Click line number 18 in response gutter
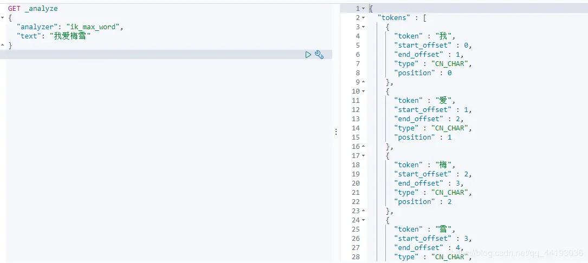The height and width of the screenshot is (263, 588). tap(356, 165)
